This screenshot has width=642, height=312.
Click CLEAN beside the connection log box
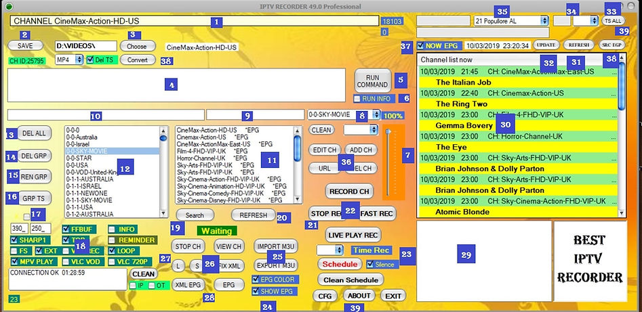coord(144,274)
